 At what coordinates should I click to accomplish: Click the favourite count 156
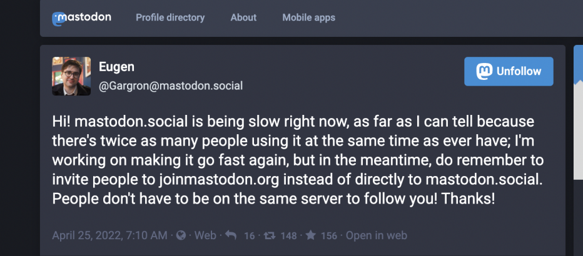click(x=328, y=236)
